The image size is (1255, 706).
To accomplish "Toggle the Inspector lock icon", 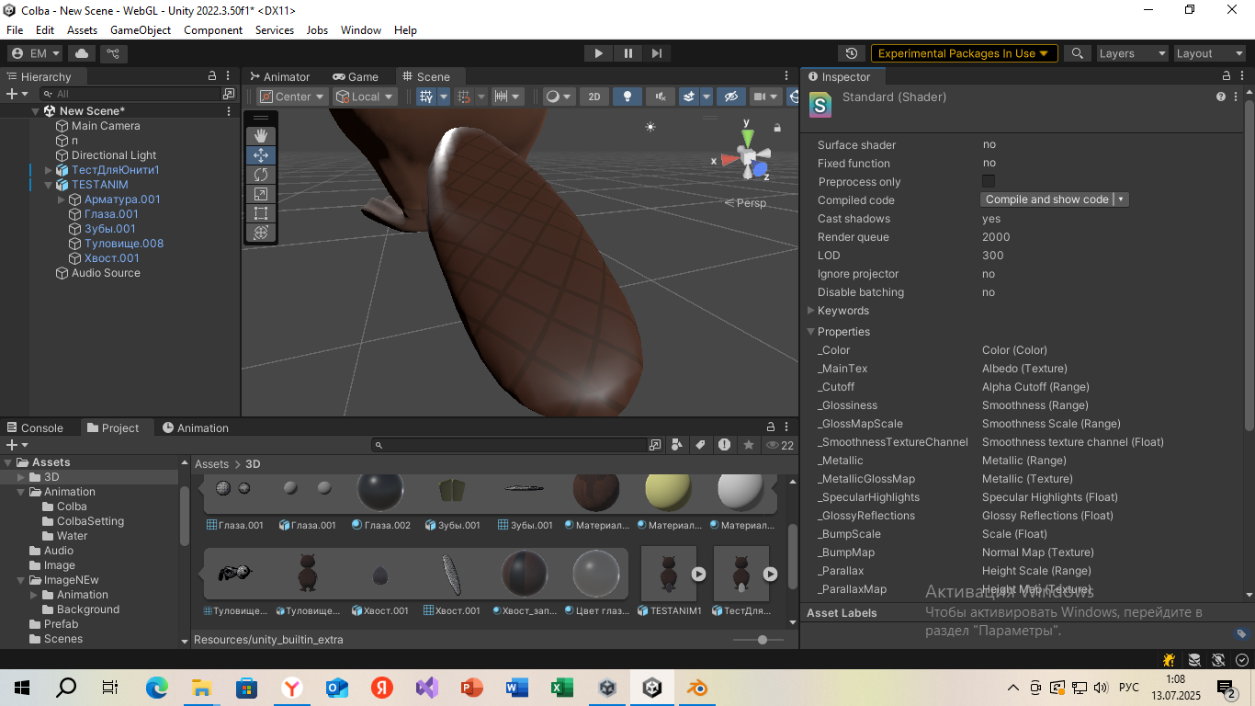I will (1227, 76).
